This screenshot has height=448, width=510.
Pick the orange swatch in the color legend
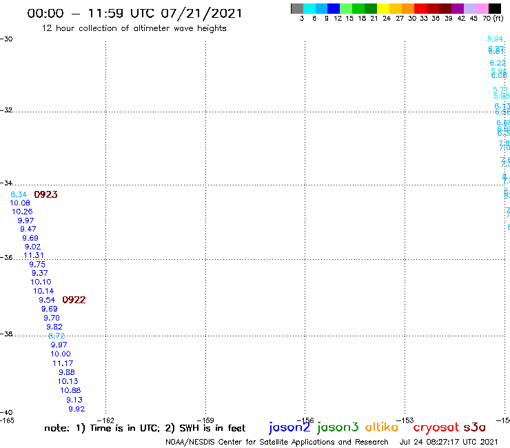point(408,8)
